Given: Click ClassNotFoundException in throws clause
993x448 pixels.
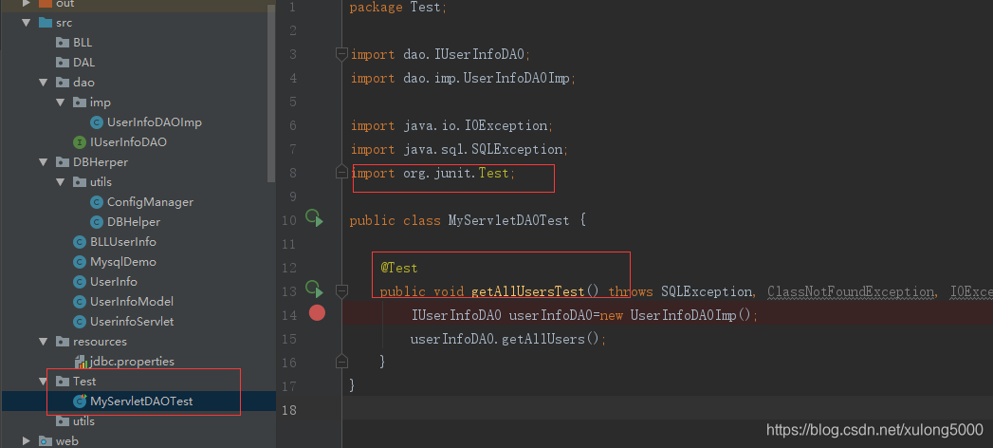Looking at the screenshot, I should 851,291.
